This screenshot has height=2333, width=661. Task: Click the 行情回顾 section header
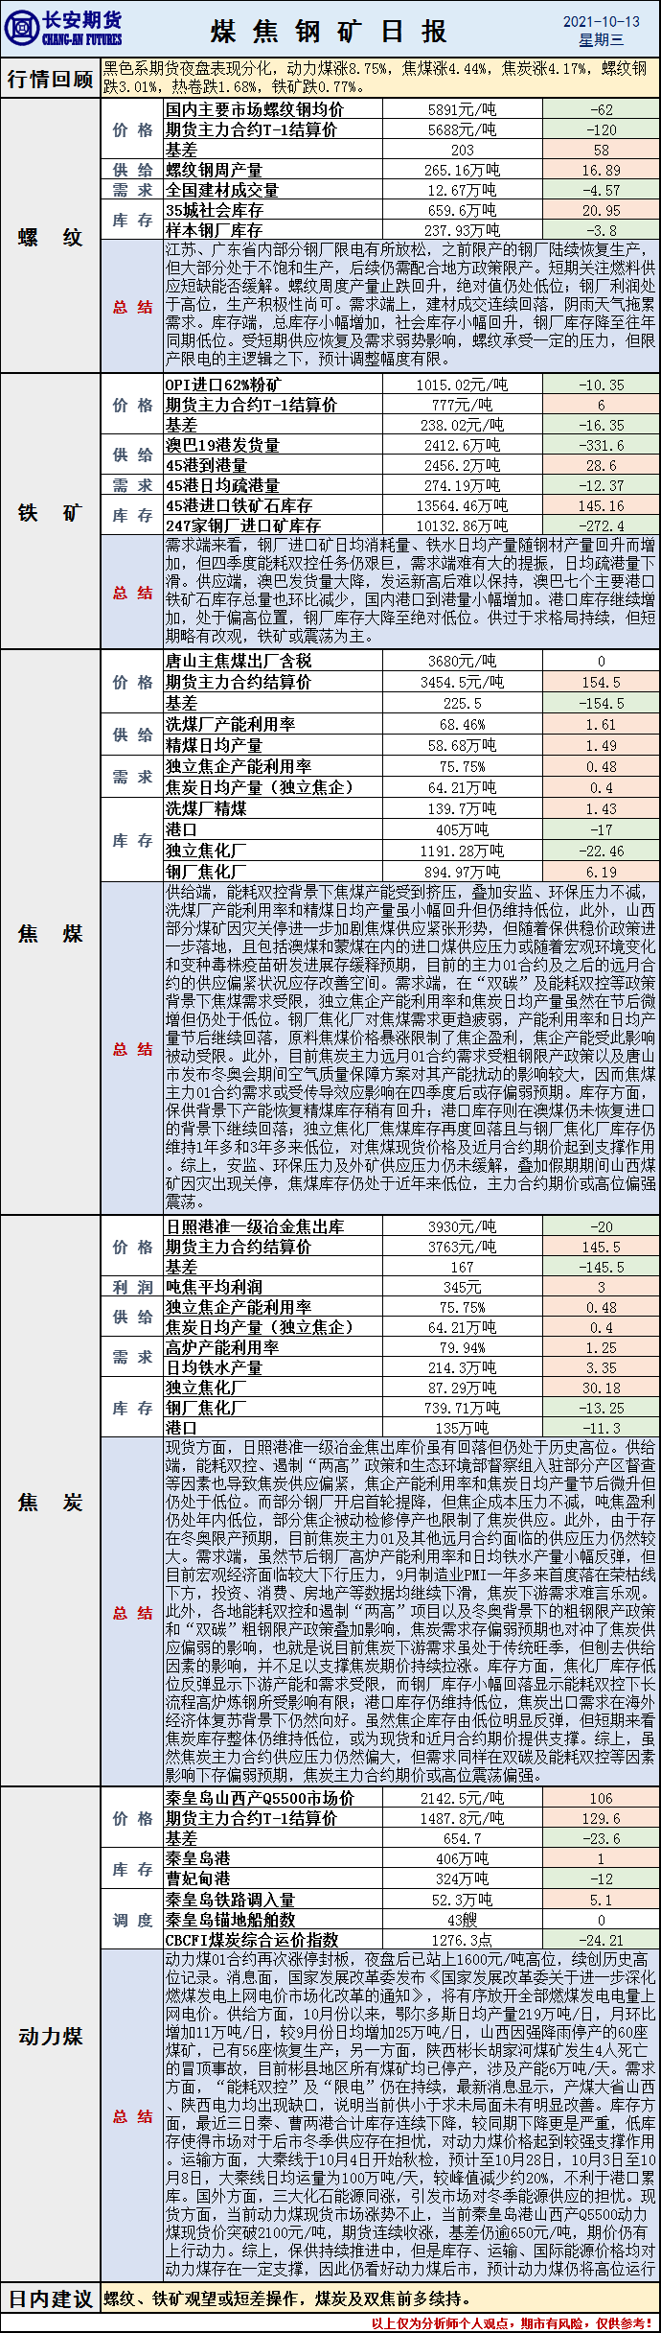tap(50, 79)
